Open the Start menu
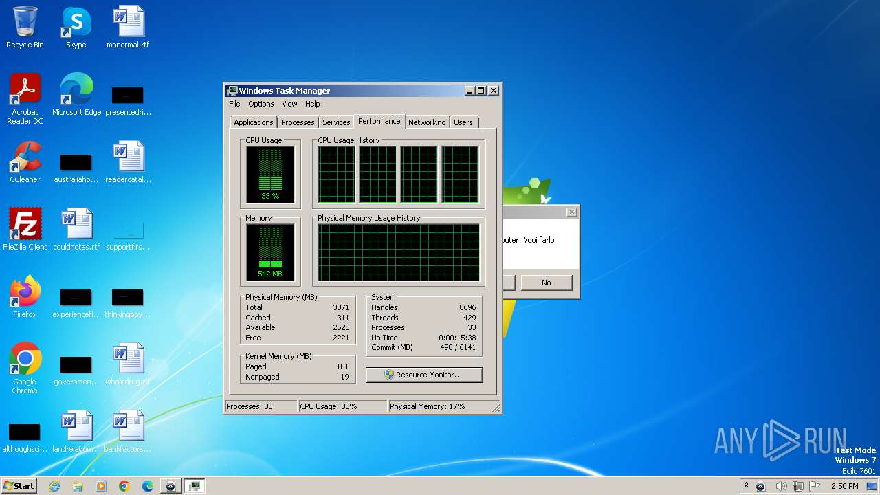 click(19, 486)
